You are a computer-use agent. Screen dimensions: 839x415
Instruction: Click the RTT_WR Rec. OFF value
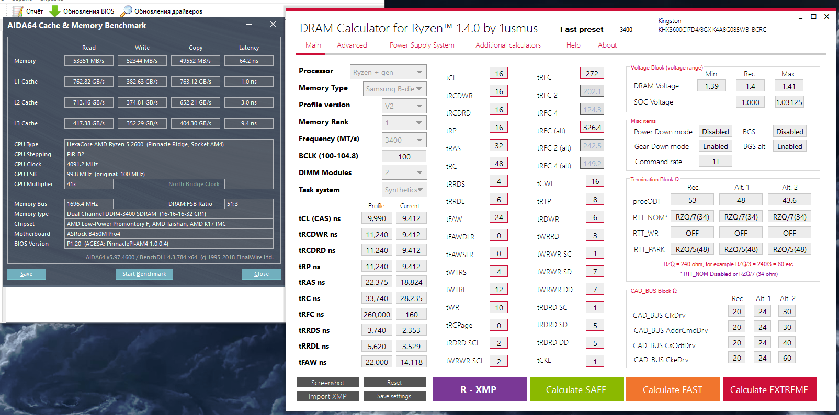click(693, 233)
